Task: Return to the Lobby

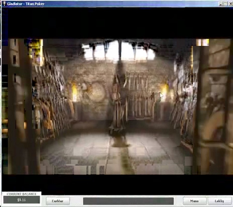Action: tap(219, 201)
